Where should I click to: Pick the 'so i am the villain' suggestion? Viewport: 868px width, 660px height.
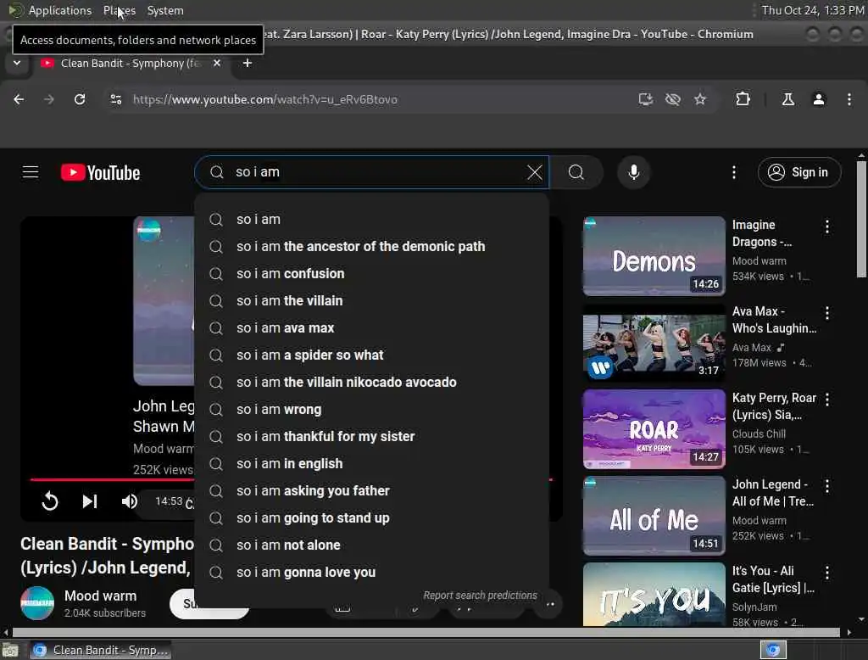(x=371, y=301)
